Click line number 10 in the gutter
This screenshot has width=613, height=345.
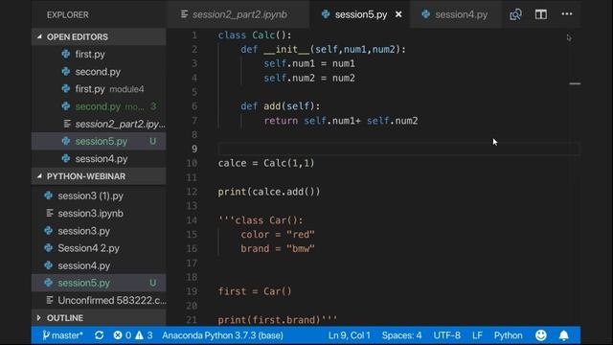tap(192, 163)
